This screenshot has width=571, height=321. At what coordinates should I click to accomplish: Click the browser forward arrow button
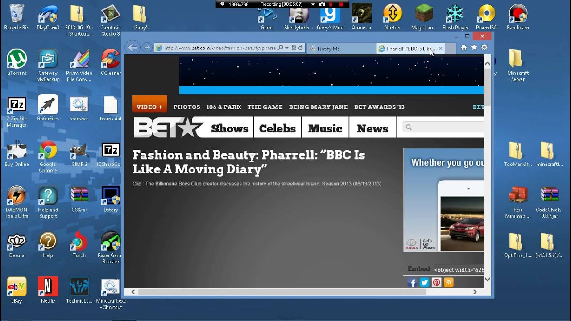coord(147,48)
